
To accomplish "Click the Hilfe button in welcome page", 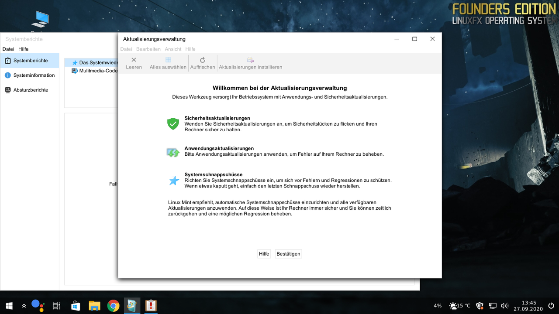I will [264, 254].
